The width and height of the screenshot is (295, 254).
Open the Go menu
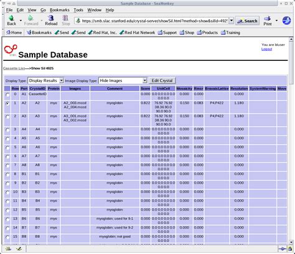[43, 10]
